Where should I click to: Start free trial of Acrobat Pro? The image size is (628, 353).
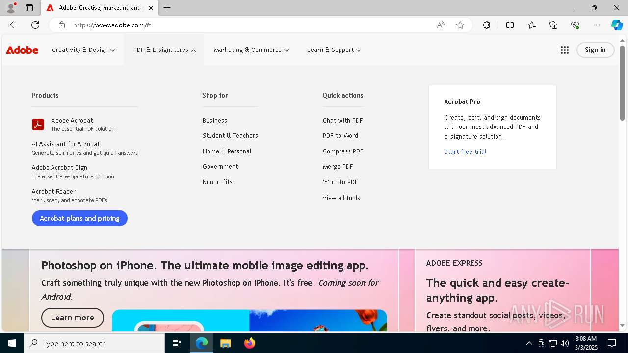coord(465,151)
